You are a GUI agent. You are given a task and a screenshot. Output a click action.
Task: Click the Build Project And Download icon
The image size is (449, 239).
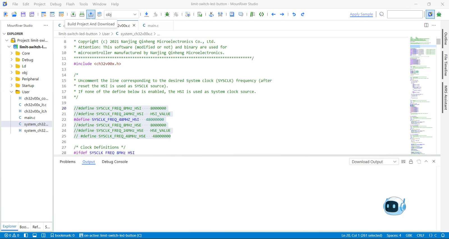point(91,14)
